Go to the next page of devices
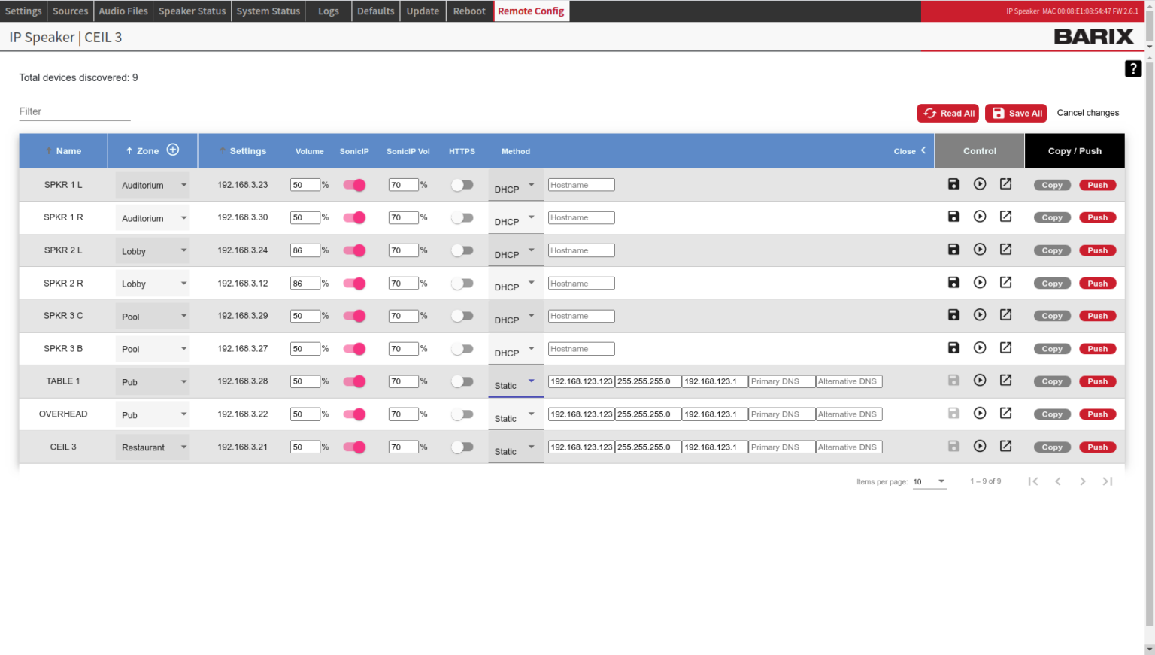 point(1082,481)
